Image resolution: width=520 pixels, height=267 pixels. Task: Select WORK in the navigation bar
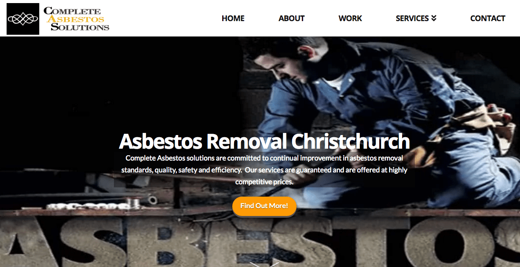350,18
